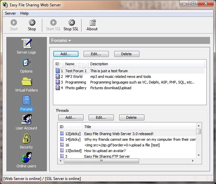Click the Stop server toolbar icon
216x184 pixels.
pos(32,22)
